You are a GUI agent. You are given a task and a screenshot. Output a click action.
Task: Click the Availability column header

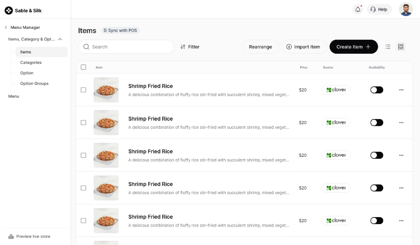[377, 68]
